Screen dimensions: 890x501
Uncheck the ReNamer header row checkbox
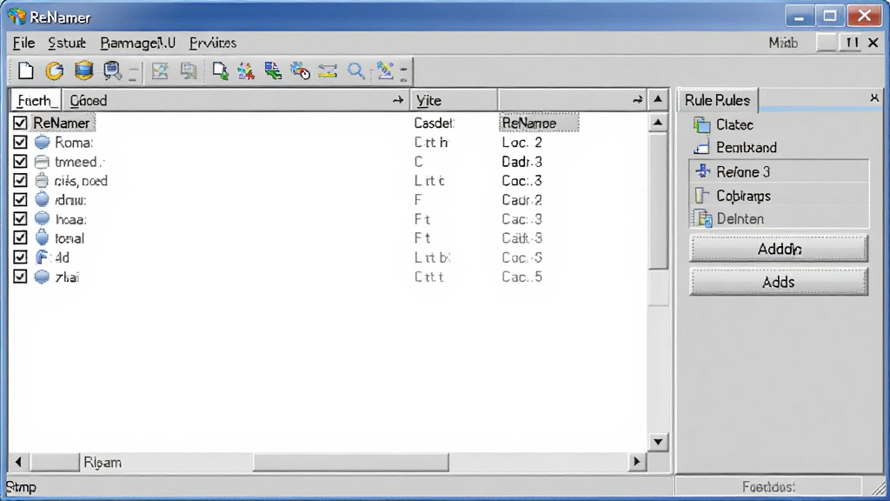pyautogui.click(x=20, y=123)
